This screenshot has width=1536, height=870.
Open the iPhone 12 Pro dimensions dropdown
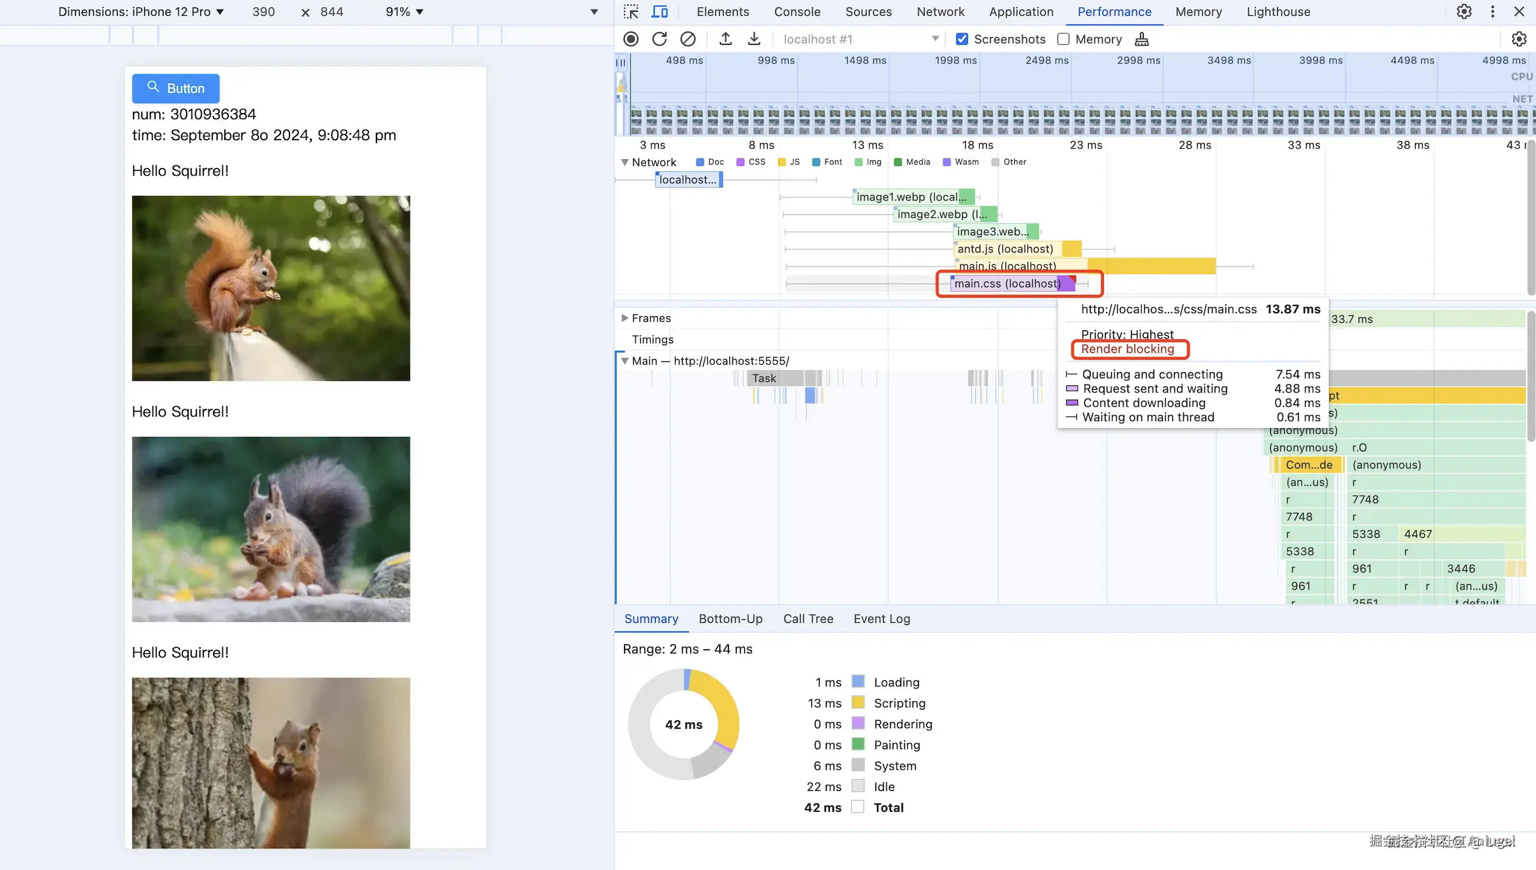click(141, 11)
